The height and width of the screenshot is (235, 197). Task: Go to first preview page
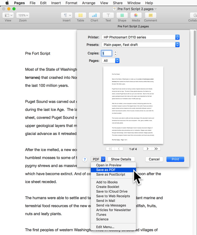[x=110, y=149]
